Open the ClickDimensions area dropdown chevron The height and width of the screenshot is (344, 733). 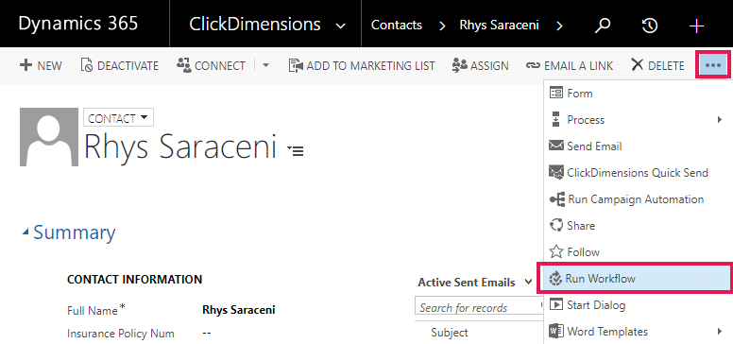click(x=341, y=26)
